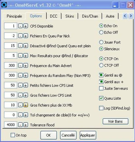Click the Max Resultats value field

tap(11, 55)
